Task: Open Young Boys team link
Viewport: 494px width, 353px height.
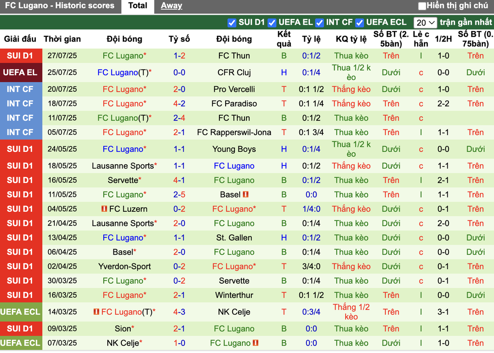Action: click(x=234, y=149)
